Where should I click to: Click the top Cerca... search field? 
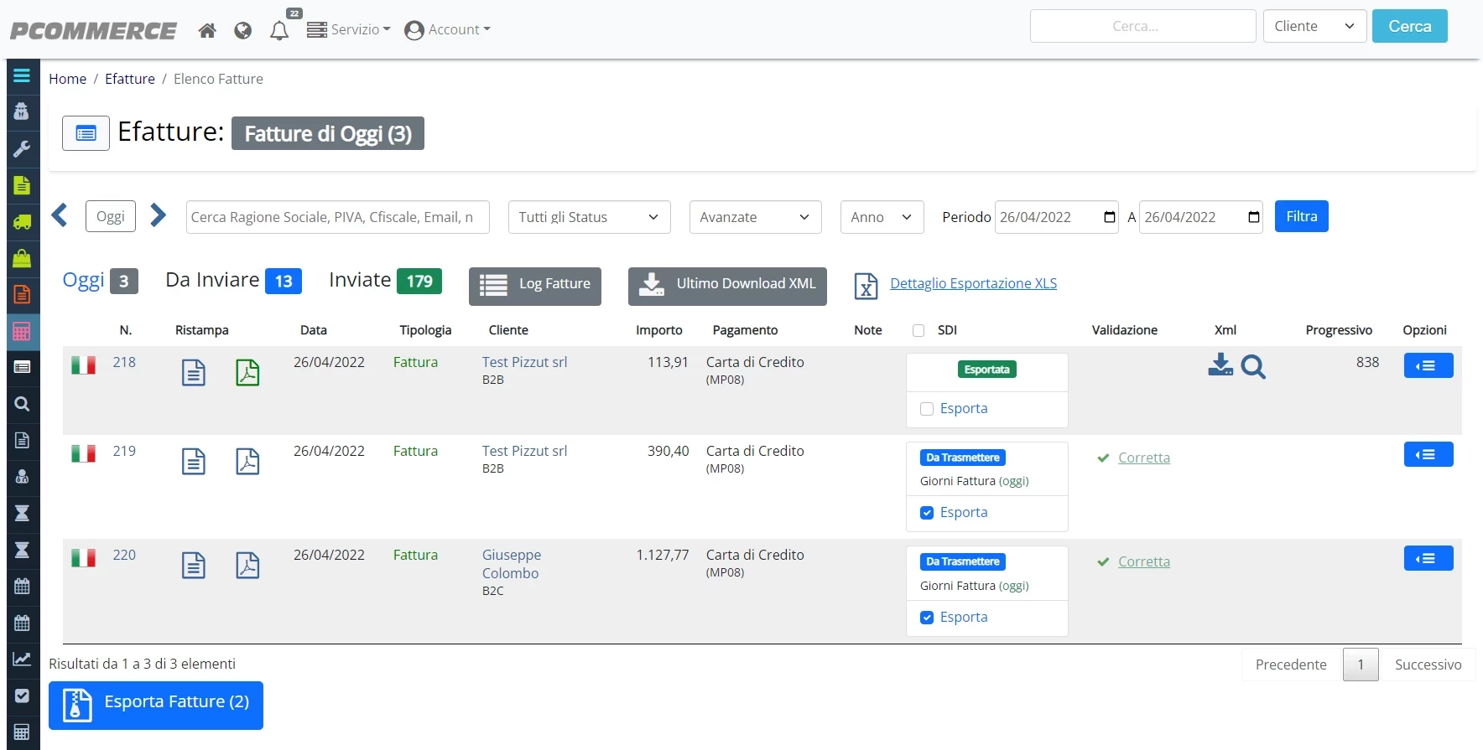click(1142, 26)
